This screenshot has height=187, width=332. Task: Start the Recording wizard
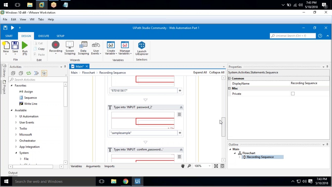click(x=56, y=45)
